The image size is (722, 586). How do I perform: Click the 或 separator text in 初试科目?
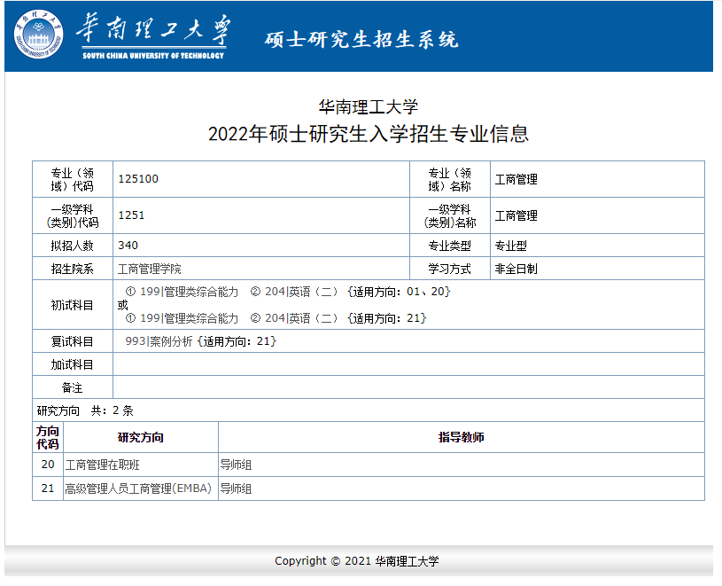pyautogui.click(x=123, y=305)
